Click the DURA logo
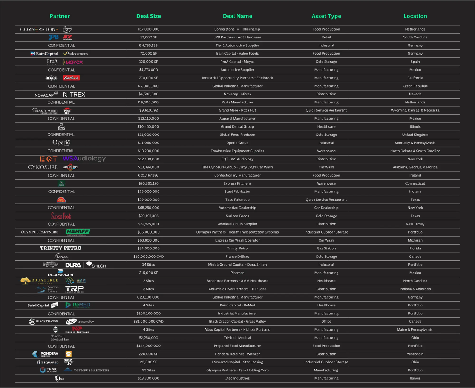Image resolution: width=475 pixels, height=388 pixels. [73, 265]
